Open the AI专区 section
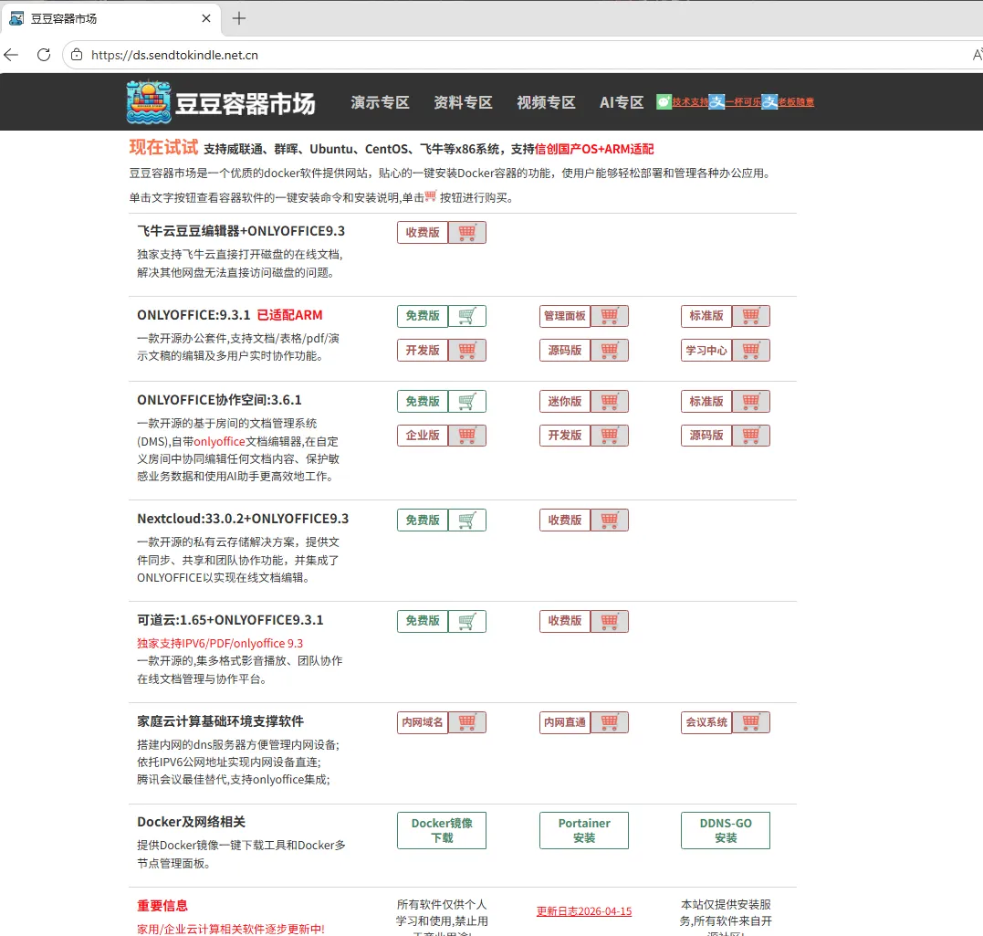 click(x=621, y=102)
